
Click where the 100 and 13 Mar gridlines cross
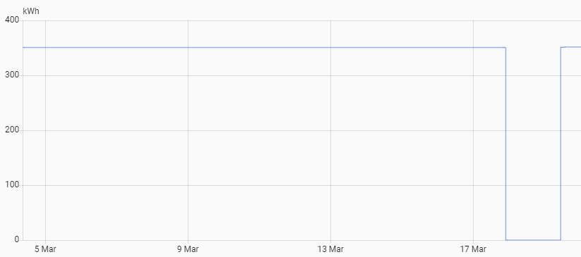point(330,185)
